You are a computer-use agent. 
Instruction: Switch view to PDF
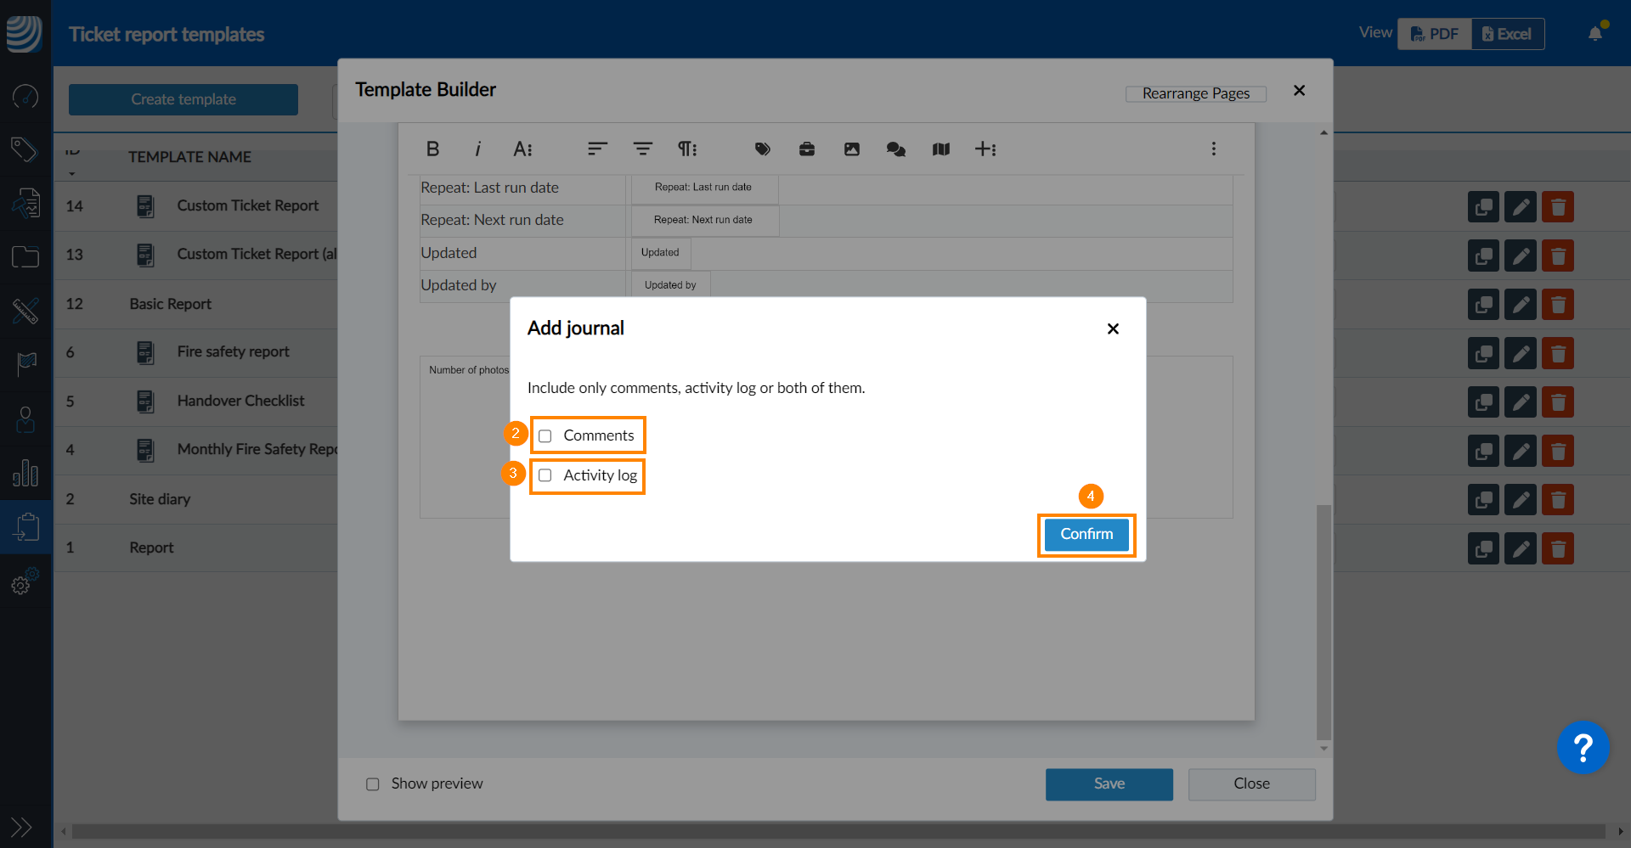[x=1435, y=34]
